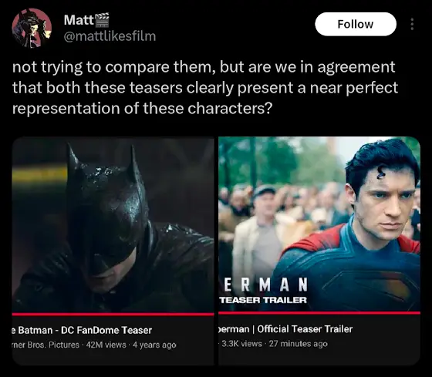432x377 pixels.
Task: Open Matt's profile avatar picture
Action: [x=32, y=28]
